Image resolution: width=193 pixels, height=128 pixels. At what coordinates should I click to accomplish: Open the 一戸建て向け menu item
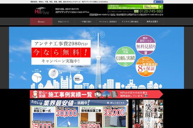86,22
